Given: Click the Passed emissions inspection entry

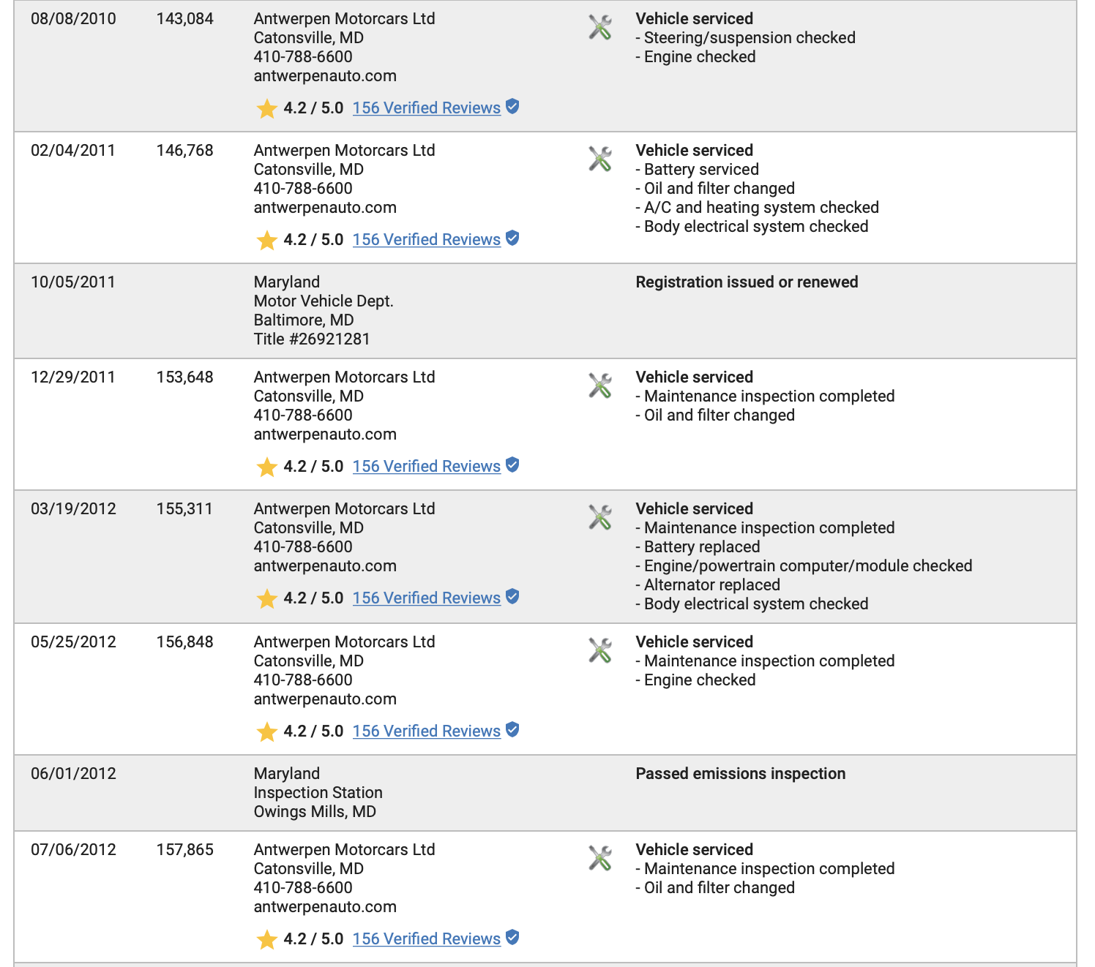Looking at the screenshot, I should 741,774.
